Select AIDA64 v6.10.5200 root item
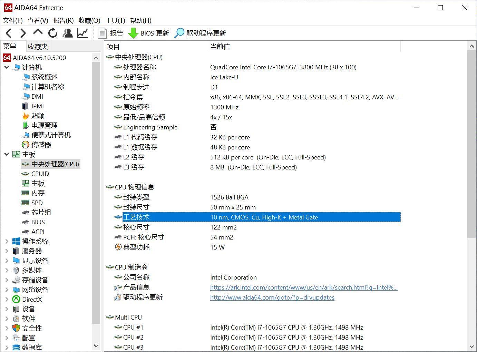 tap(35, 58)
